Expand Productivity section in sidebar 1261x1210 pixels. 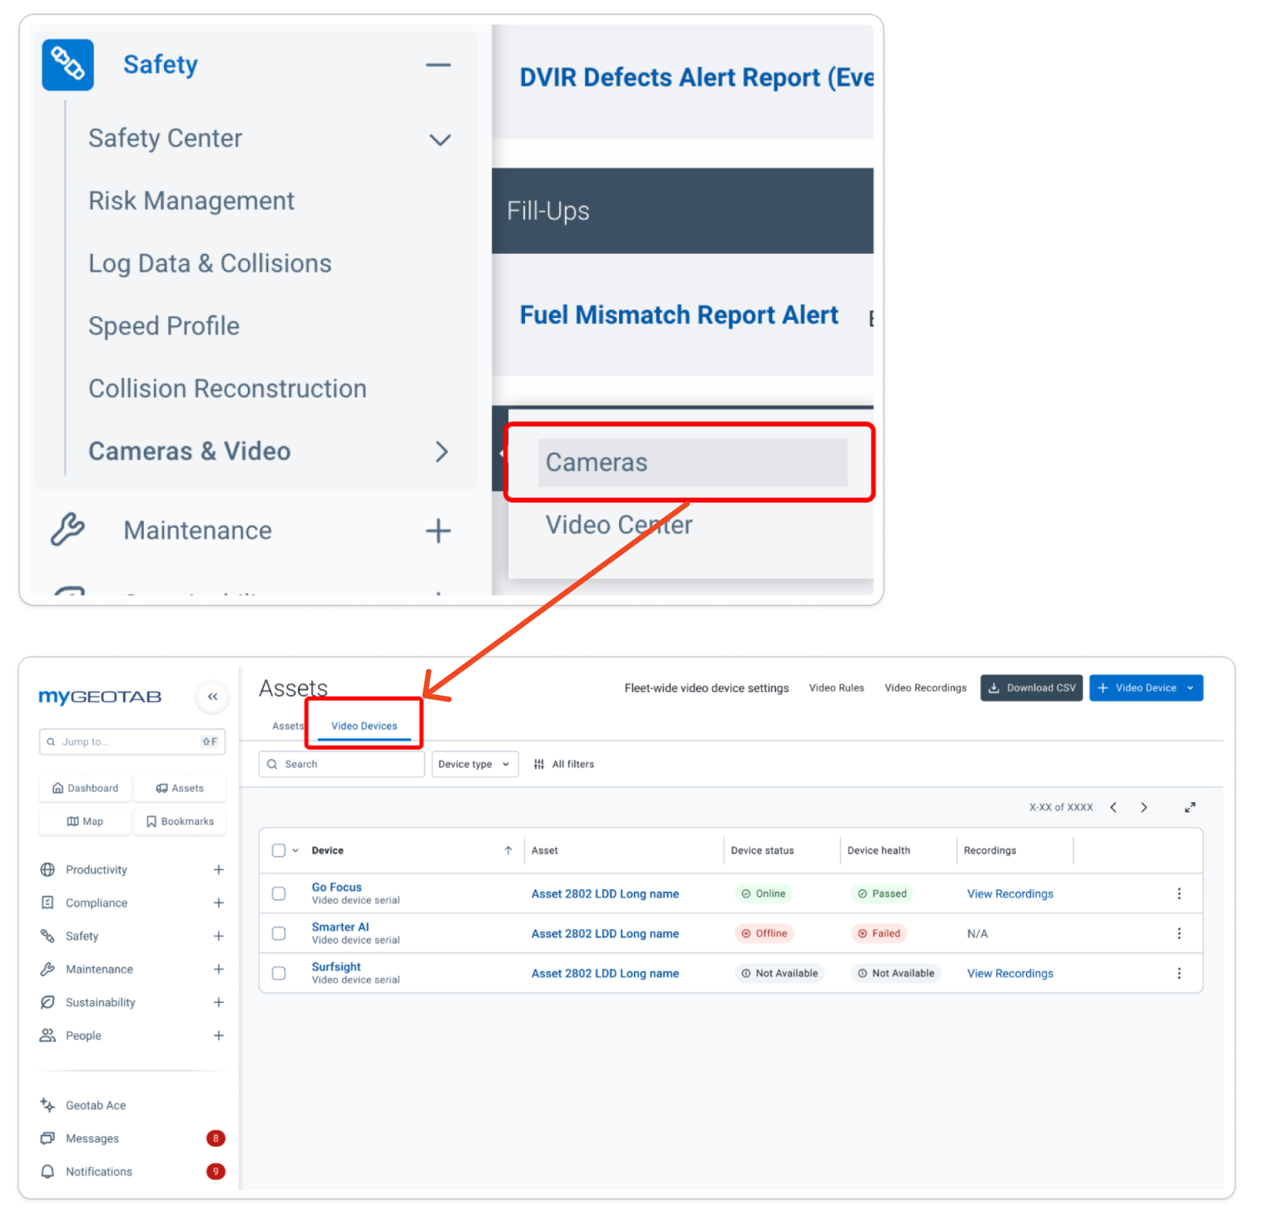point(218,870)
